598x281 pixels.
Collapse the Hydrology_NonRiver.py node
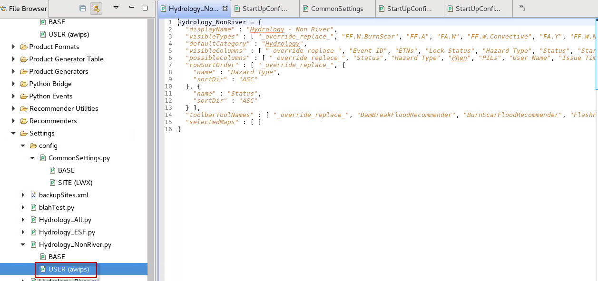pyautogui.click(x=23, y=244)
